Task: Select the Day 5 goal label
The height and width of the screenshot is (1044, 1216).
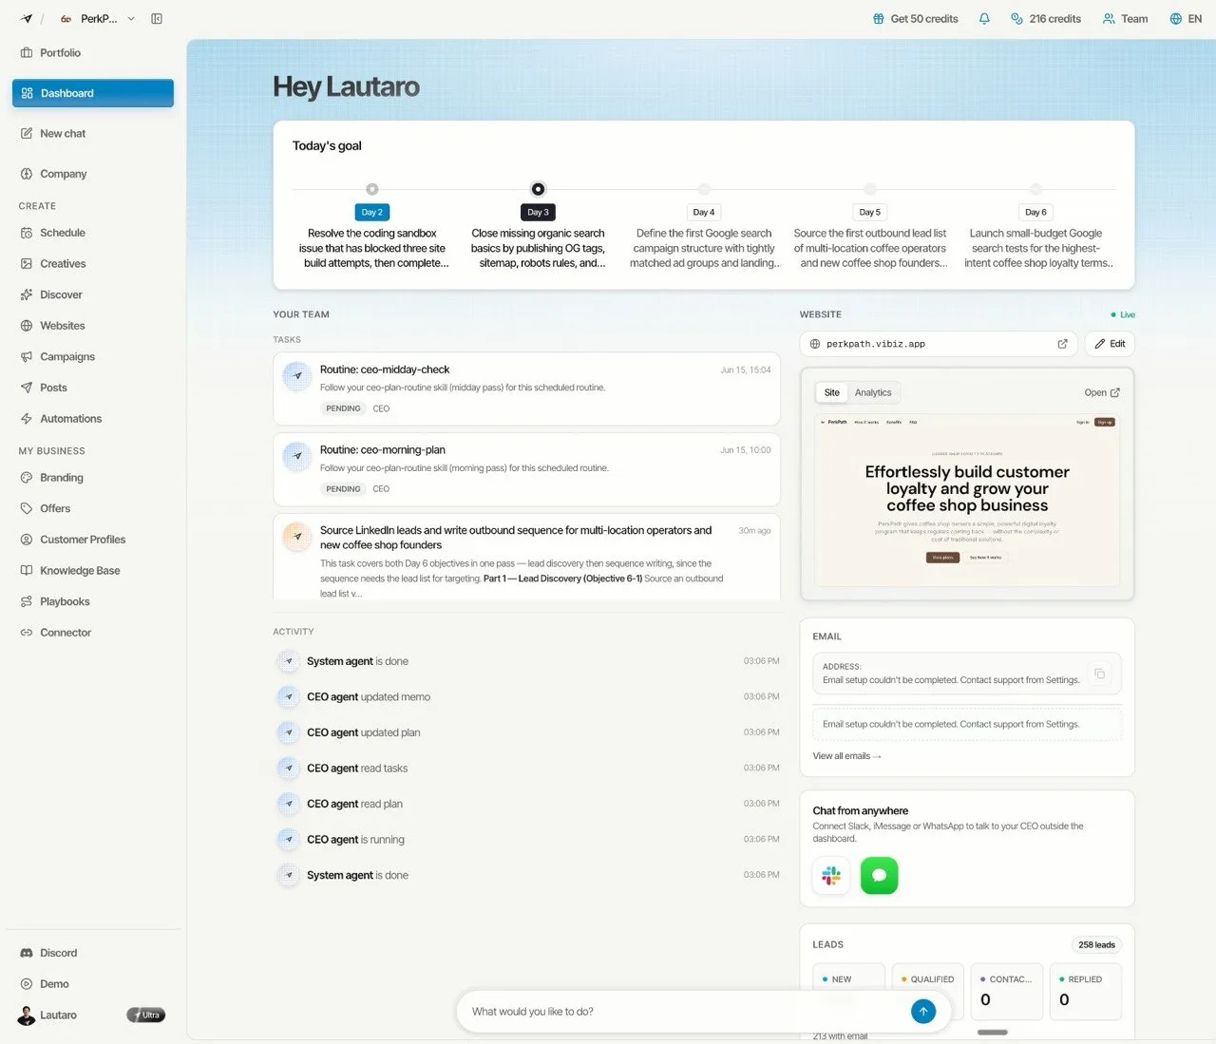Action: [869, 212]
